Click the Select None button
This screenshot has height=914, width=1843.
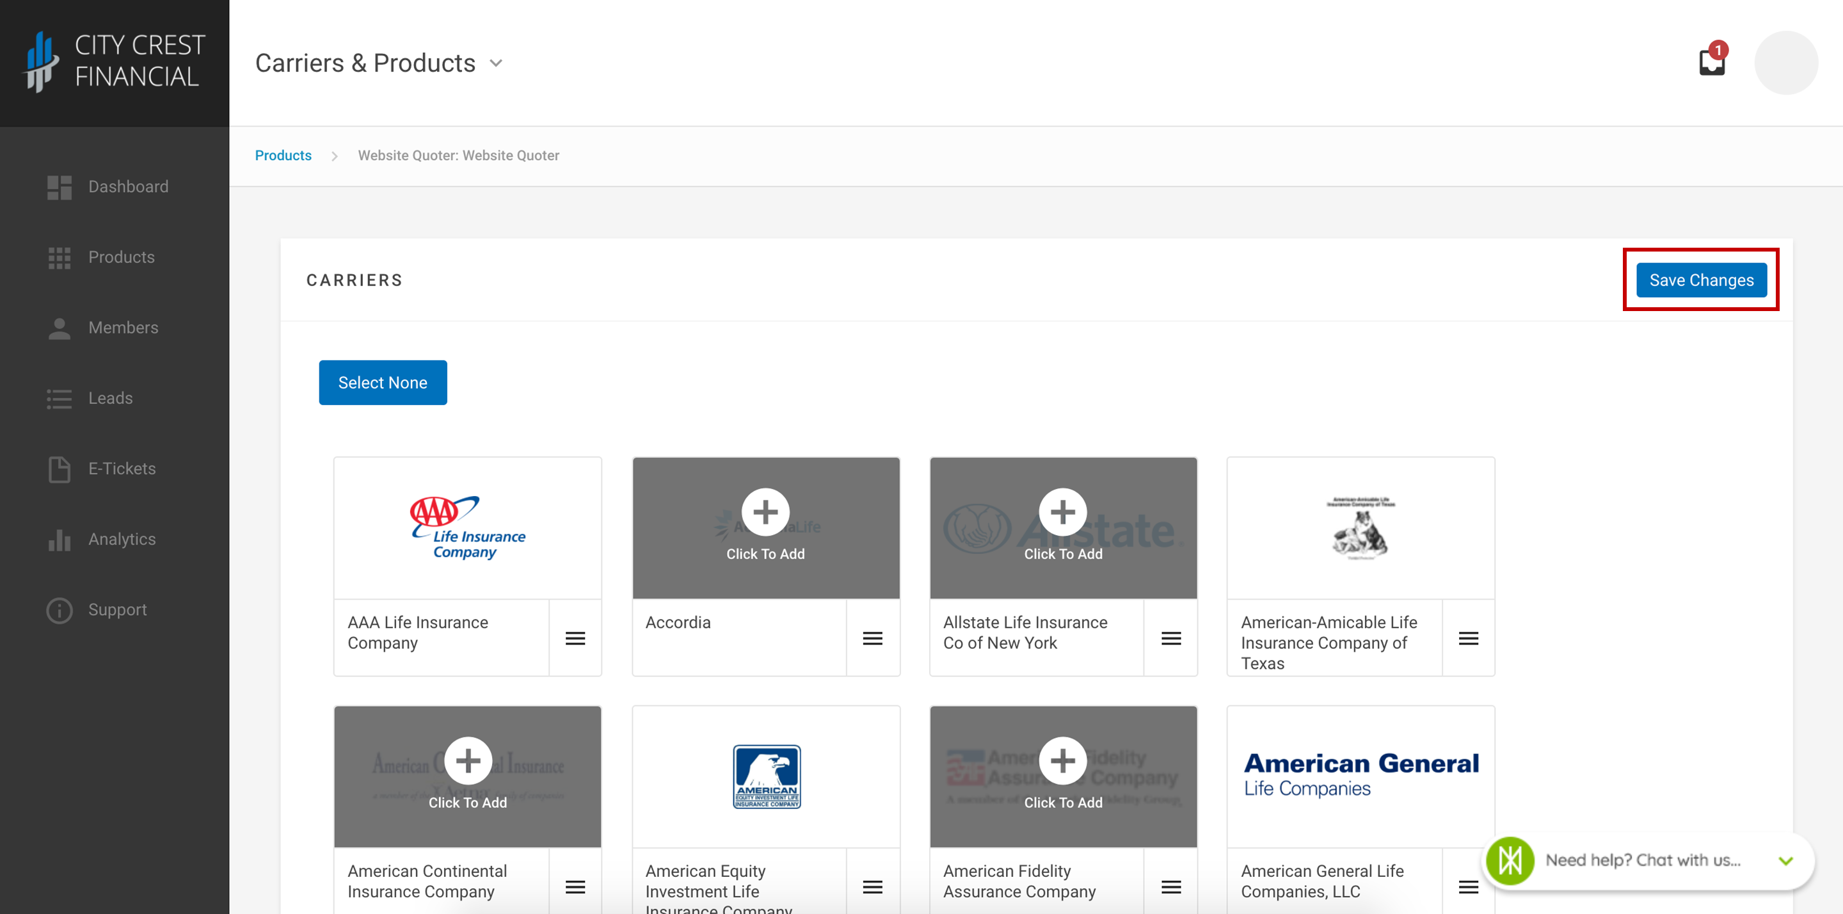383,383
